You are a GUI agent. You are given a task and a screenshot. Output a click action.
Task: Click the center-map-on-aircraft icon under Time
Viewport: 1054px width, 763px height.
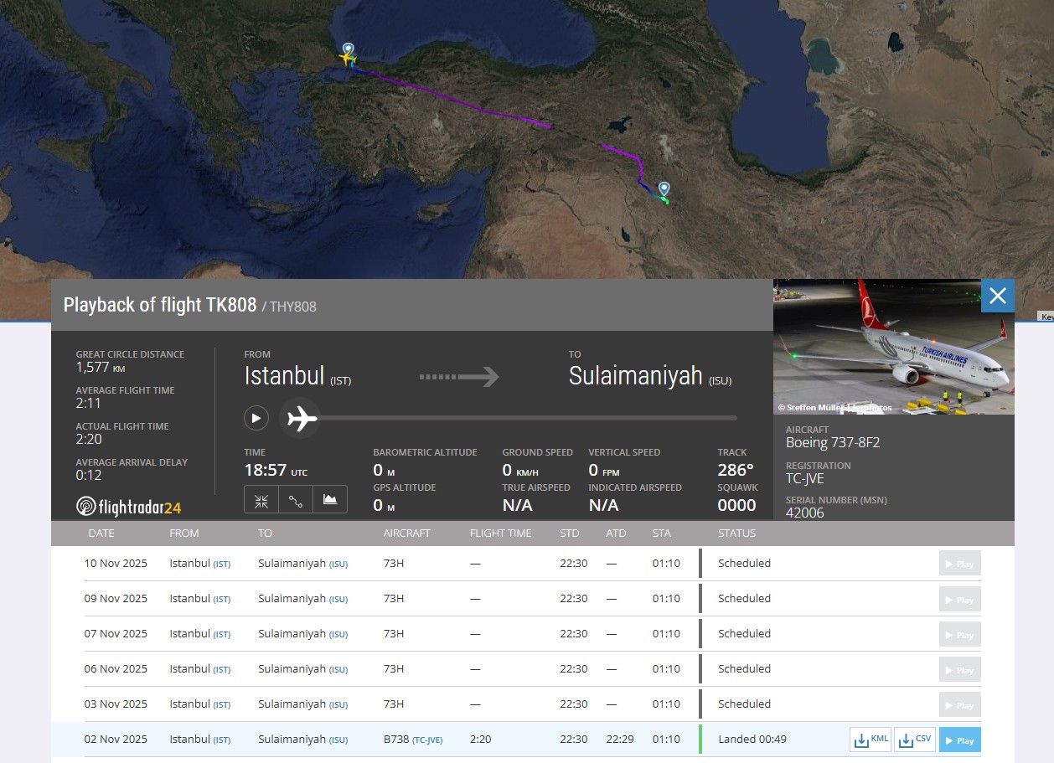tap(261, 500)
